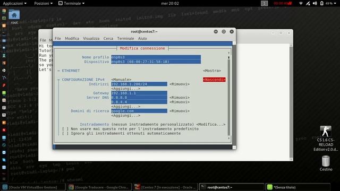
Task: Open the Visualizza menu in terminal
Action: (91, 38)
